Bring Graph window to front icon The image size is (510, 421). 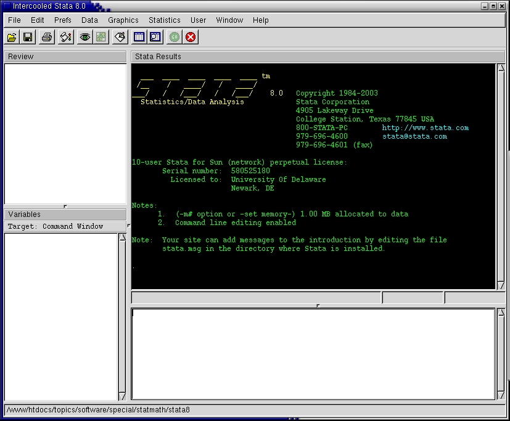(101, 37)
